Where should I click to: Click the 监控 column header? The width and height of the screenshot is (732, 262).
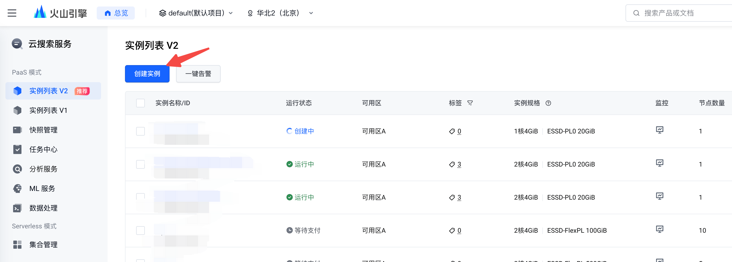662,103
